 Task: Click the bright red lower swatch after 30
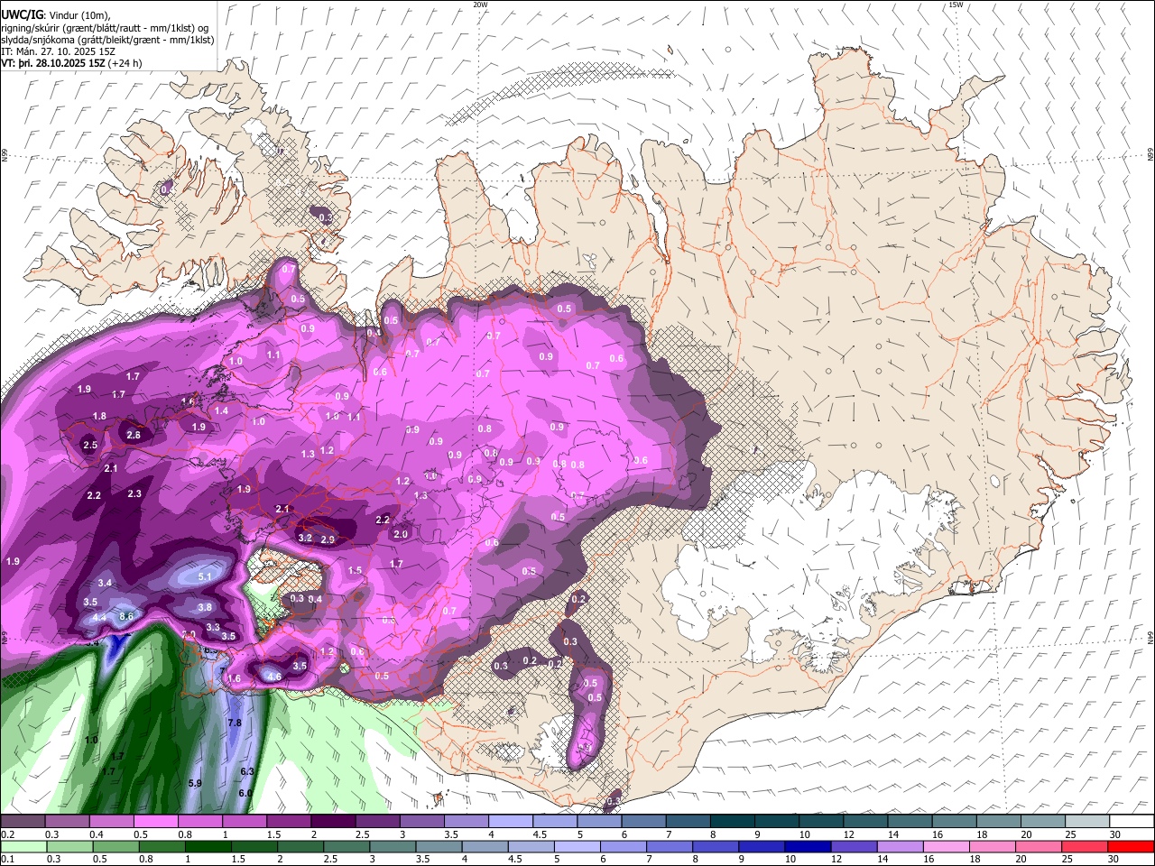1131,847
